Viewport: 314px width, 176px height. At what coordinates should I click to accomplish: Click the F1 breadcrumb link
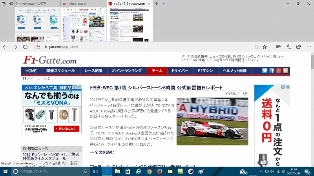point(24,78)
